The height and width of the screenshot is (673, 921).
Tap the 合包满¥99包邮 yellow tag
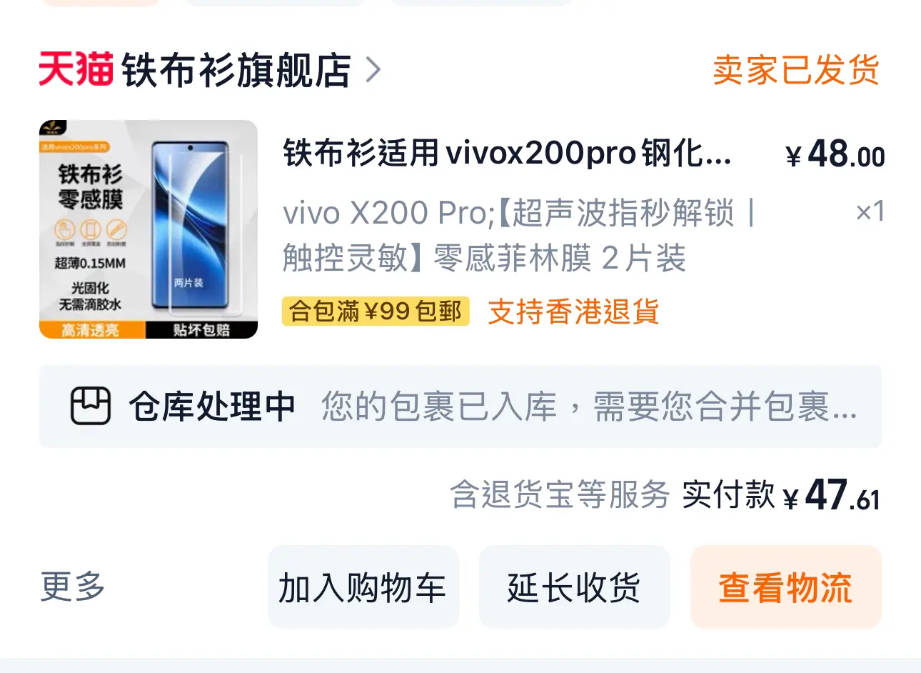click(x=376, y=311)
